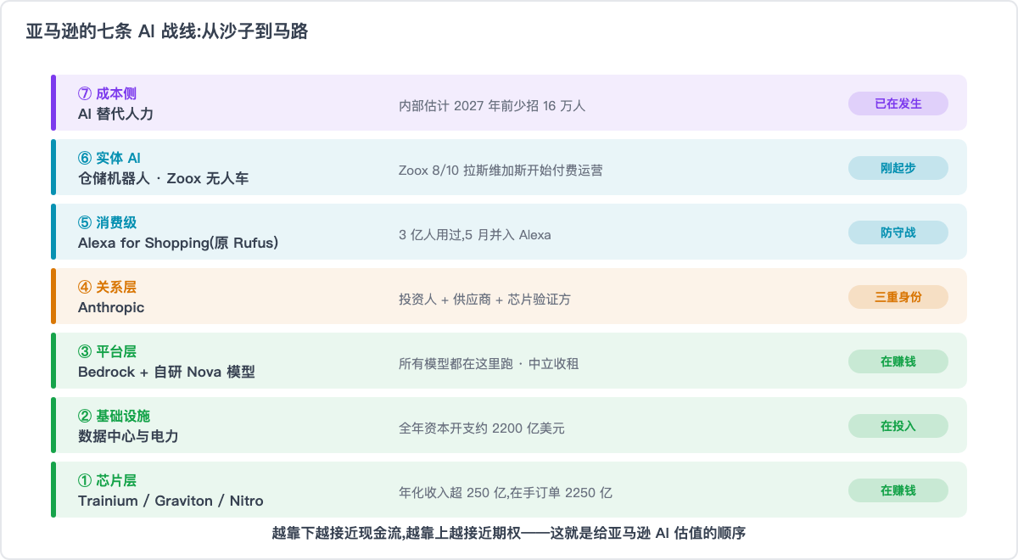This screenshot has width=1018, height=560.
Task: Select 仓储机器人 · Zoox 无人车 label
Action: point(163,178)
